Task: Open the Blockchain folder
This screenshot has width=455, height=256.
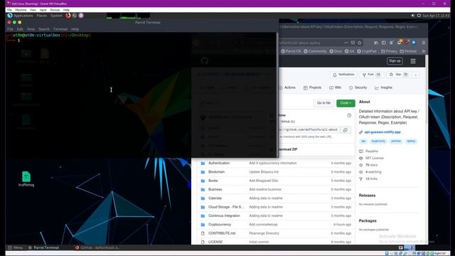Action: 216,172
